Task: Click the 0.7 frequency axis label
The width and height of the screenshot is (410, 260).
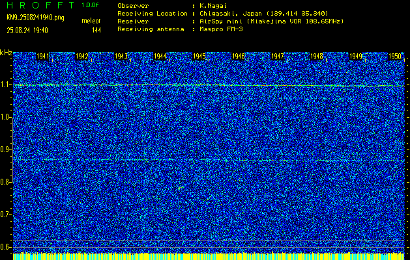Action: [x=5, y=214]
